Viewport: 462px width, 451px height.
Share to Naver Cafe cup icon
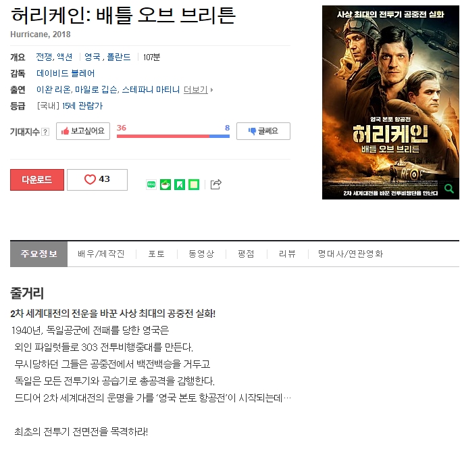click(165, 185)
